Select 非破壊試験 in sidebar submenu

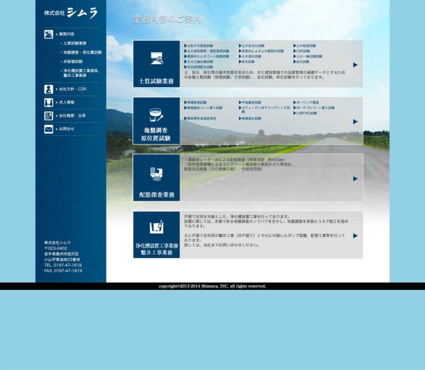(73, 62)
